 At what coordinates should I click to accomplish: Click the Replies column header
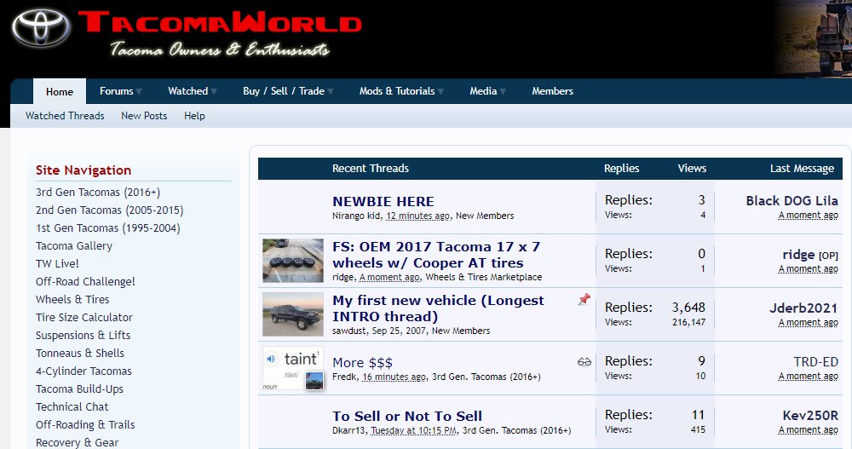click(621, 169)
